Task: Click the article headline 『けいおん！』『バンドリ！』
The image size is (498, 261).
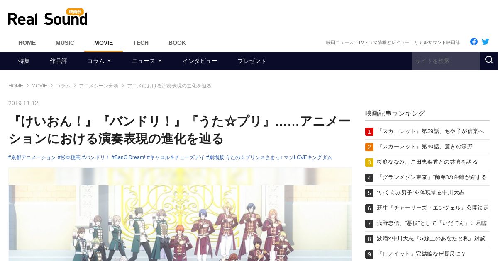Action: 180,130
